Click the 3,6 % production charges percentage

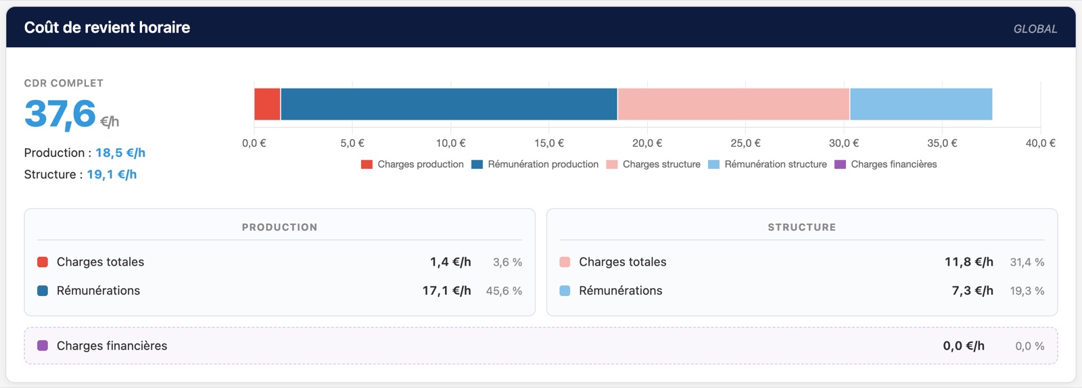pos(507,262)
